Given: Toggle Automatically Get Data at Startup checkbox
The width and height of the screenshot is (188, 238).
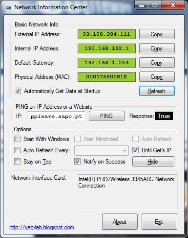Looking at the screenshot, I should (18, 91).
